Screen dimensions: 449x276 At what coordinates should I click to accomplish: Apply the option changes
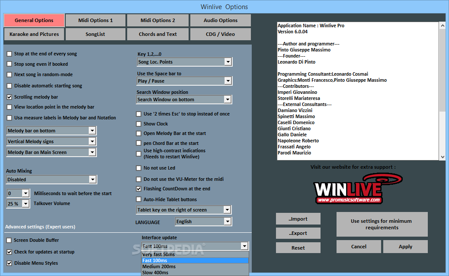pos(405,247)
